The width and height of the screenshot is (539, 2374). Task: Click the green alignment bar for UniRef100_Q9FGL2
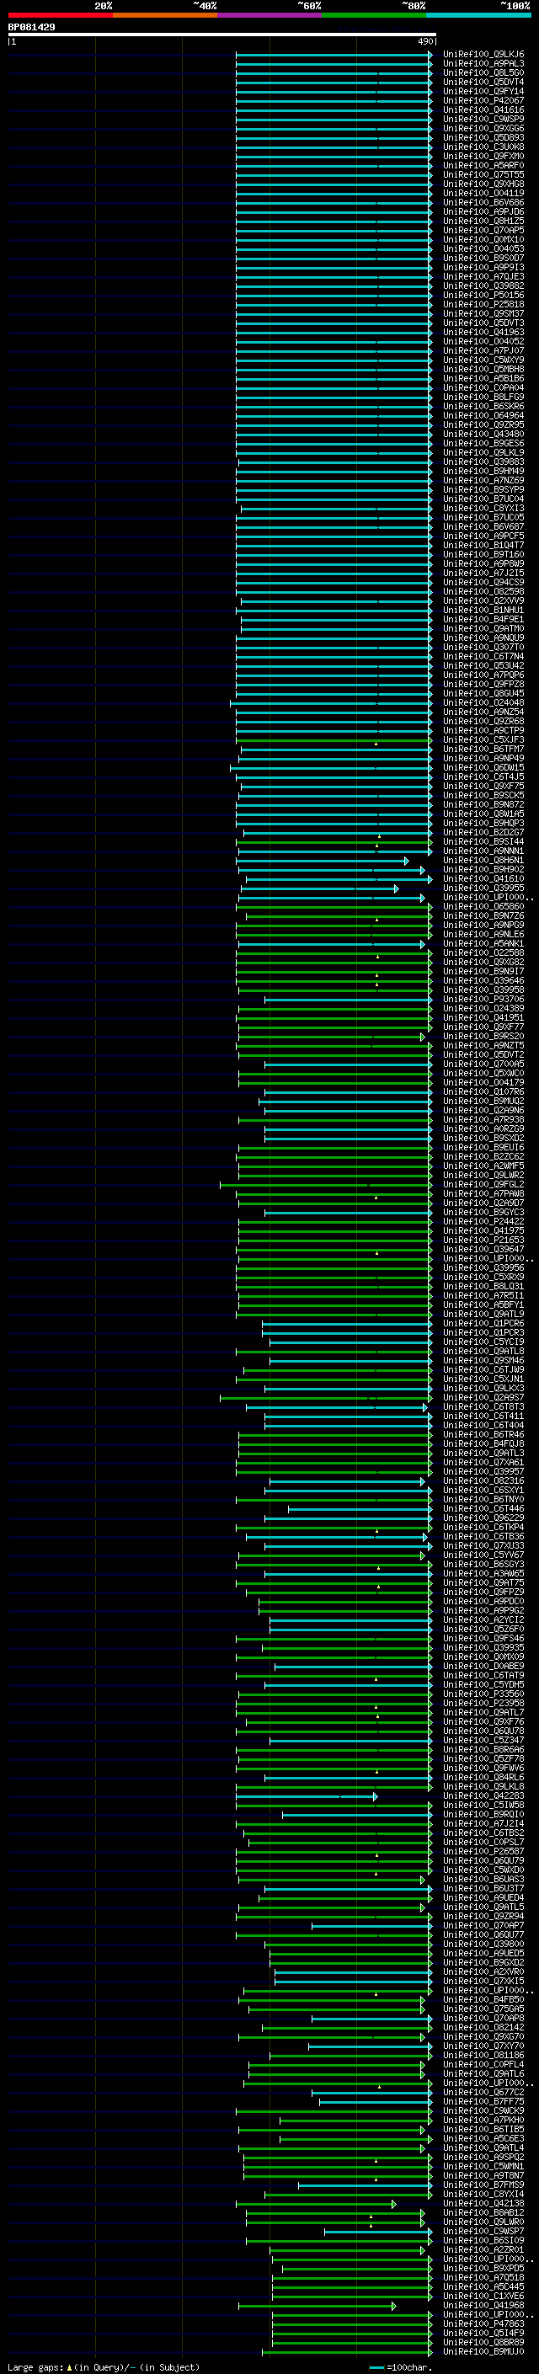(326, 1184)
